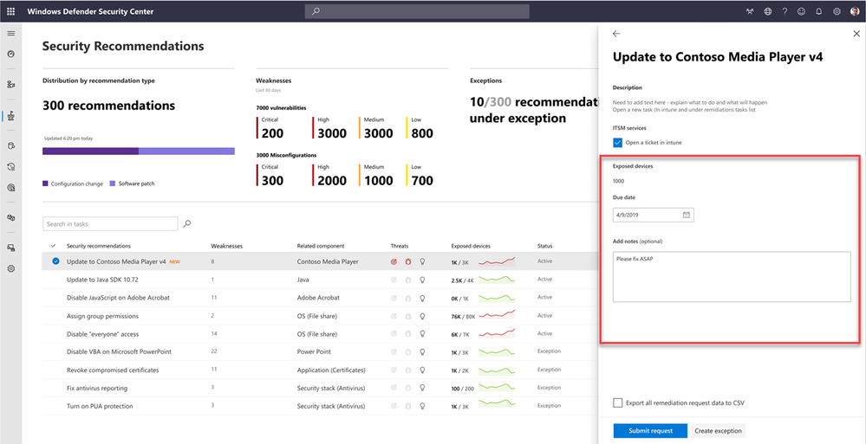The image size is (866, 444).
Task: Click red target threat icon for Contoso row
Action: (394, 261)
